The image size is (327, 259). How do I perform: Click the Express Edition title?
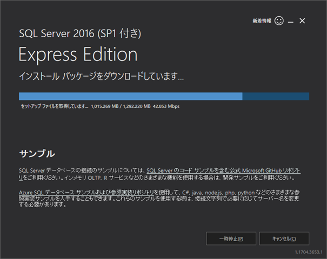[78, 54]
